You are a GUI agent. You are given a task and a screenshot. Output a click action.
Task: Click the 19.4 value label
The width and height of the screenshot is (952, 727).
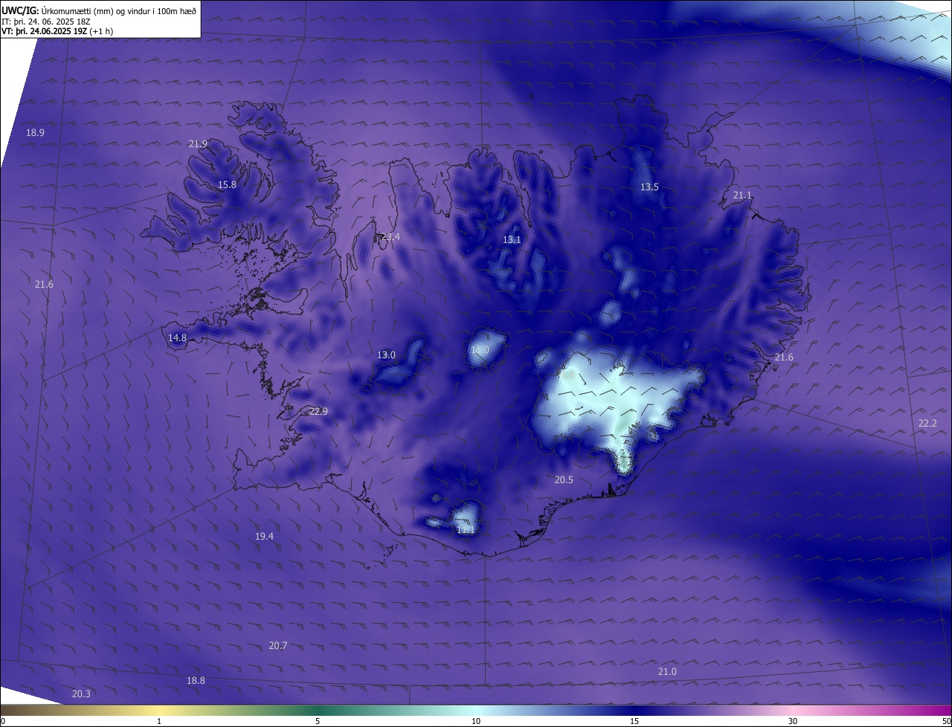[264, 536]
